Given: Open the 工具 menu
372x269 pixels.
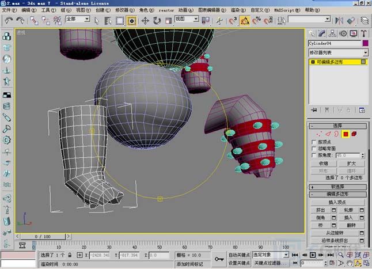Looking at the screenshot, I should pyautogui.click(x=48, y=10).
